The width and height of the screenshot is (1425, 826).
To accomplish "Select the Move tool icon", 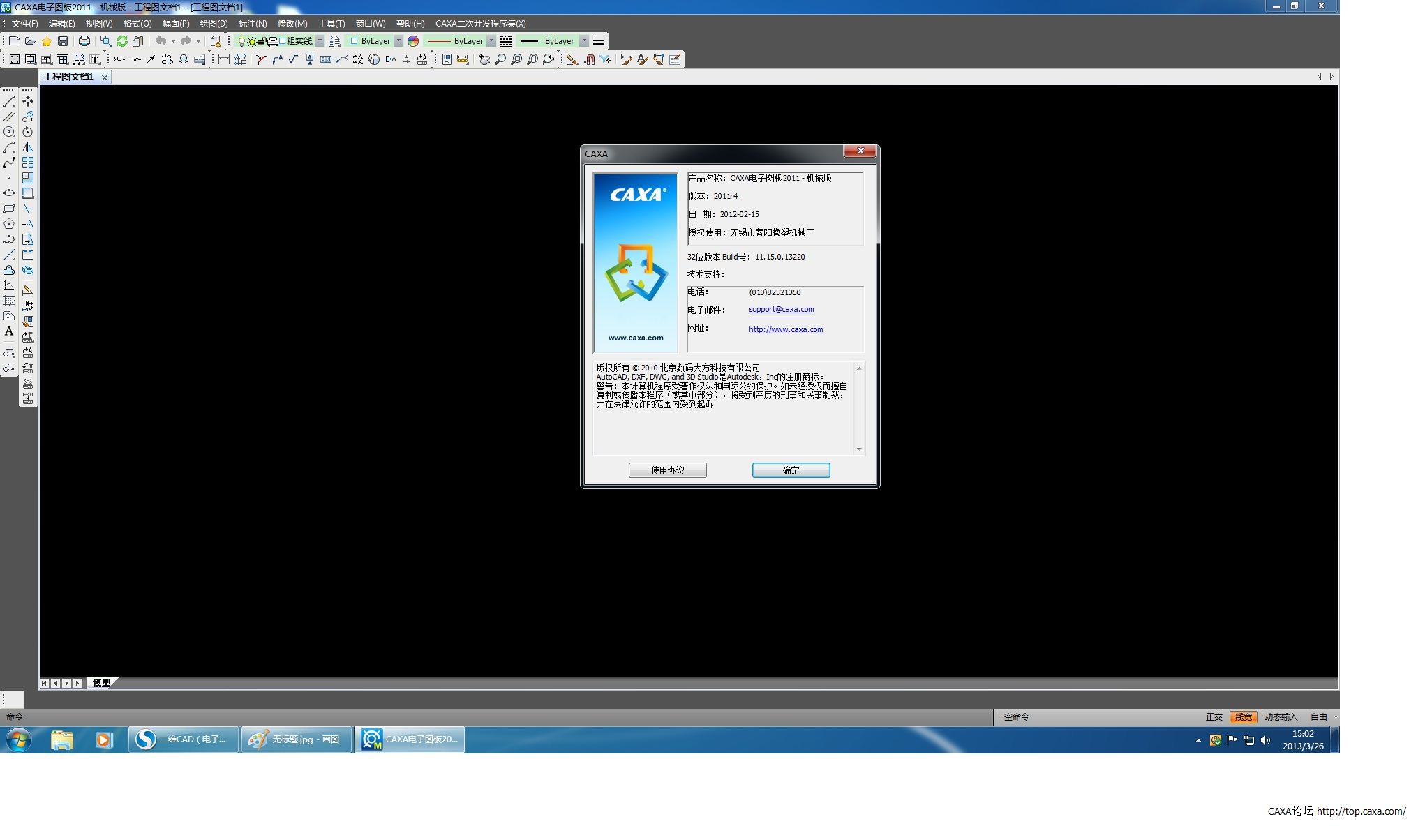I will pos(28,102).
